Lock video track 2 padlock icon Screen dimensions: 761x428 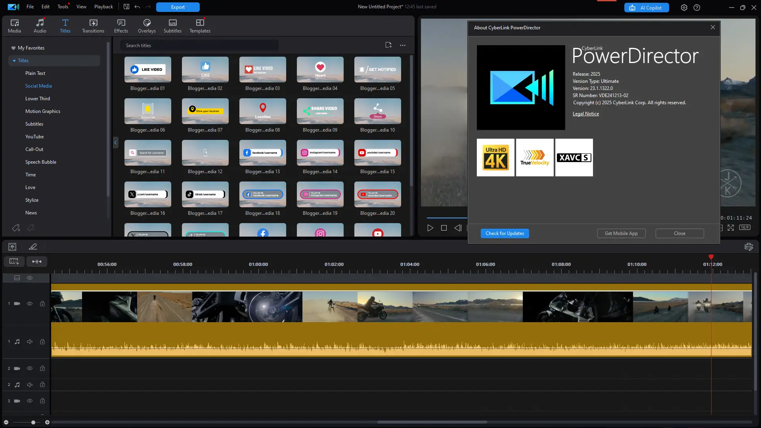point(42,368)
